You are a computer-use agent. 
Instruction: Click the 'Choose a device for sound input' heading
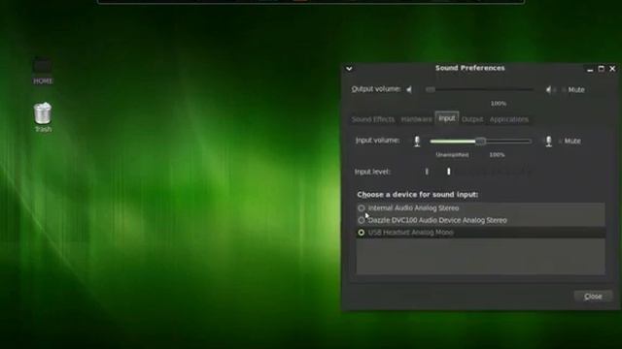pos(417,195)
